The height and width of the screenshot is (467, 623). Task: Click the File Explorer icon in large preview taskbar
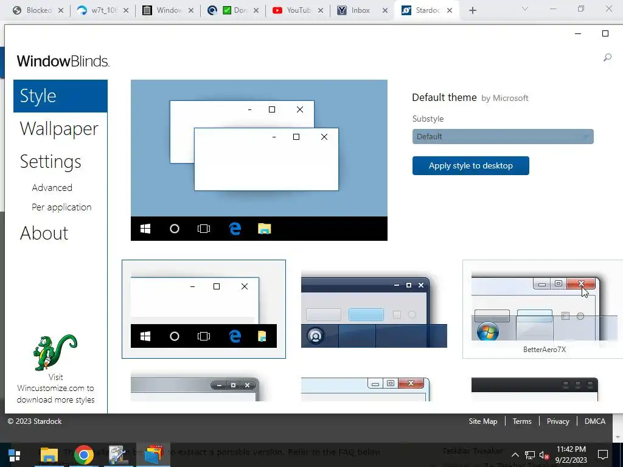264,229
